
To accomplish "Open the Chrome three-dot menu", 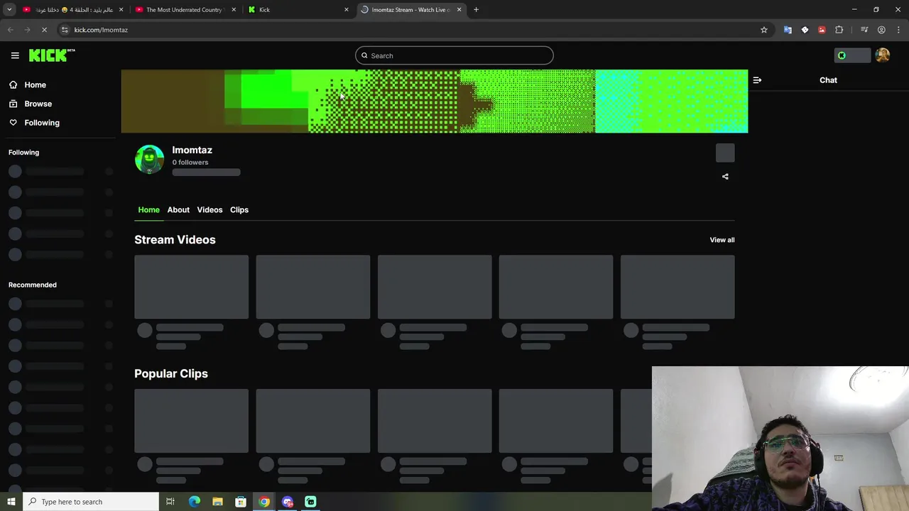I will point(898,30).
